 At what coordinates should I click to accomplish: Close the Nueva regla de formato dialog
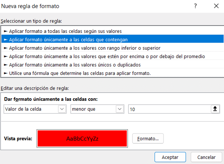coord(216,6)
